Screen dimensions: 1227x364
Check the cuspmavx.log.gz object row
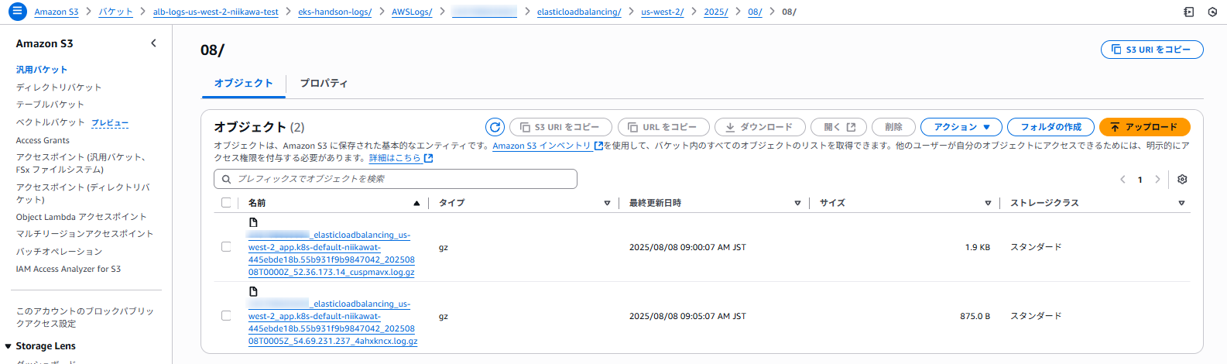[226, 247]
